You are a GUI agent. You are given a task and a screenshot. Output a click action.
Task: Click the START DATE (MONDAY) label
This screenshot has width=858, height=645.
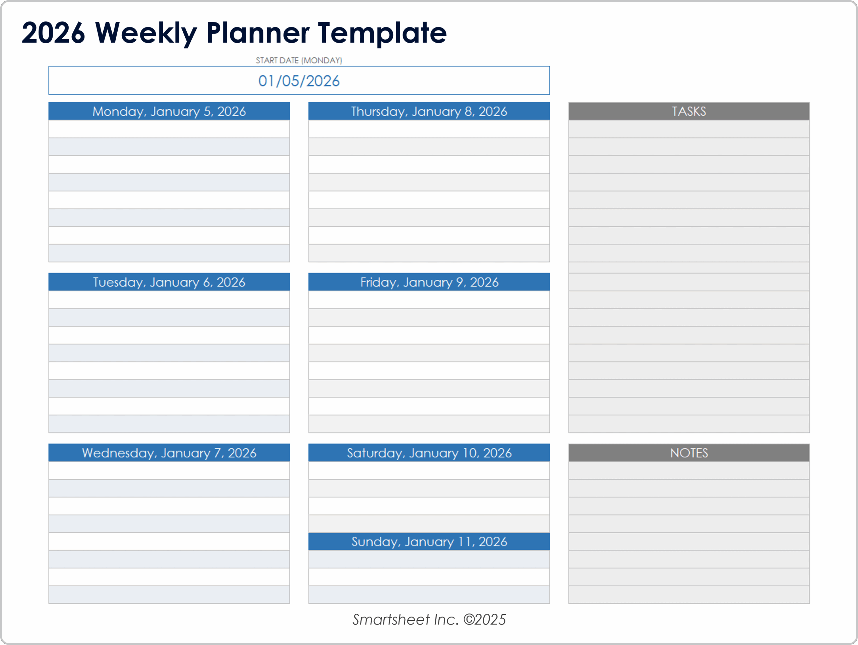tap(299, 61)
